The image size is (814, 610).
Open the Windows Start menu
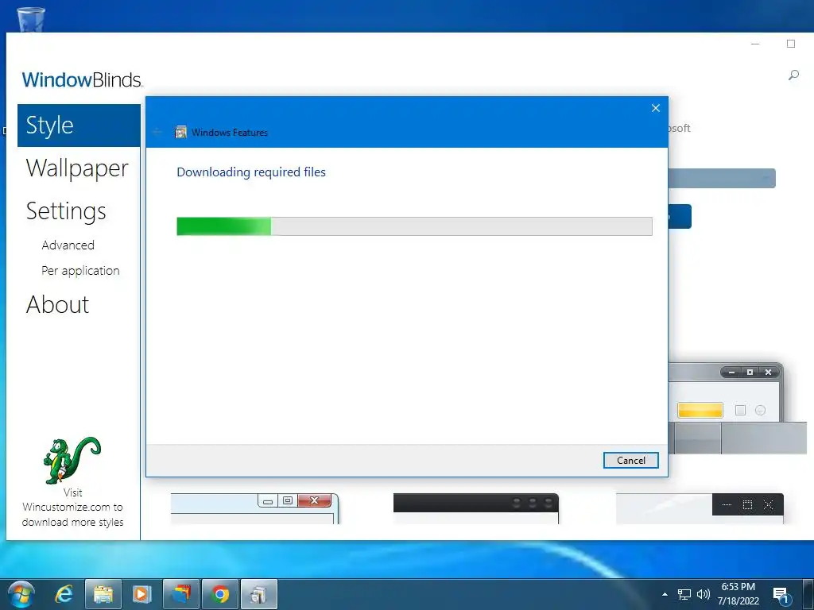click(21, 594)
